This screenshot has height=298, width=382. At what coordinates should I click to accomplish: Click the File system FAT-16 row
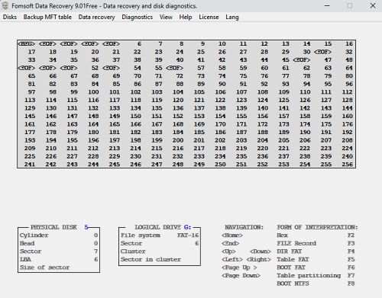point(160,236)
